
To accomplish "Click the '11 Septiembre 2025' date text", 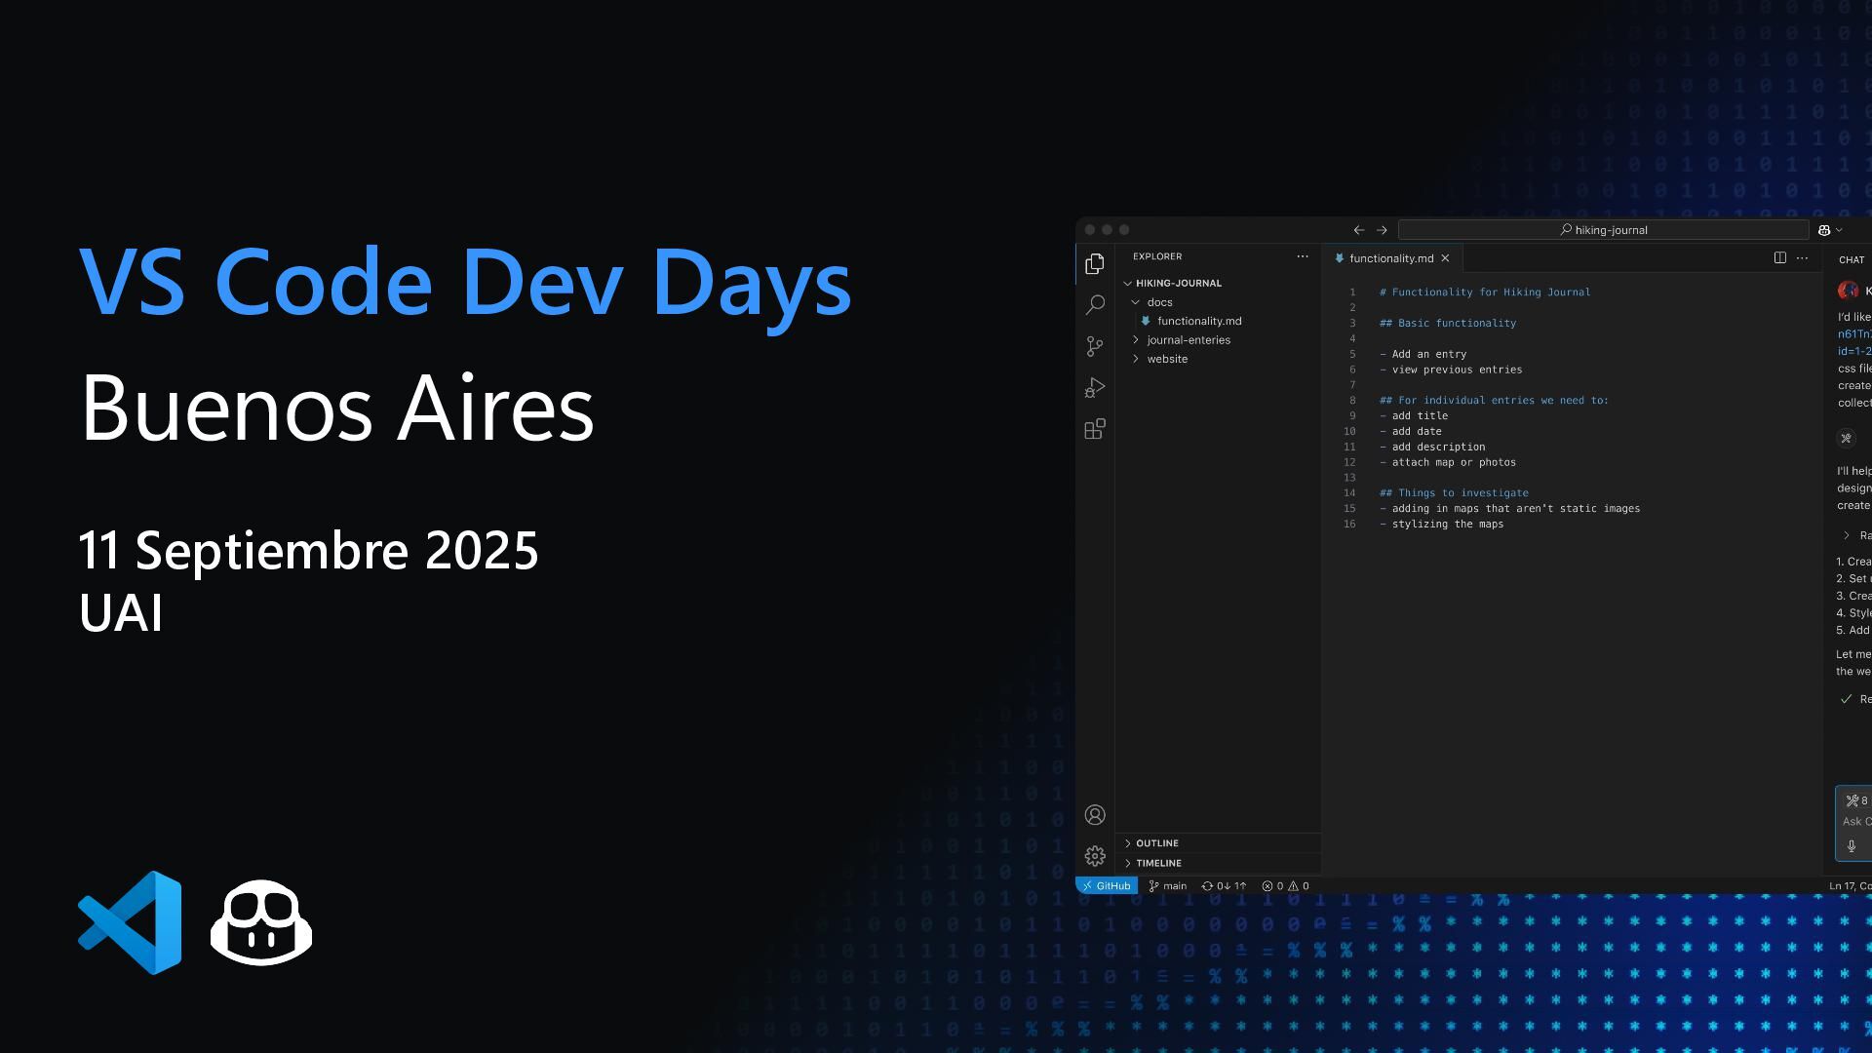I will pos(308,550).
